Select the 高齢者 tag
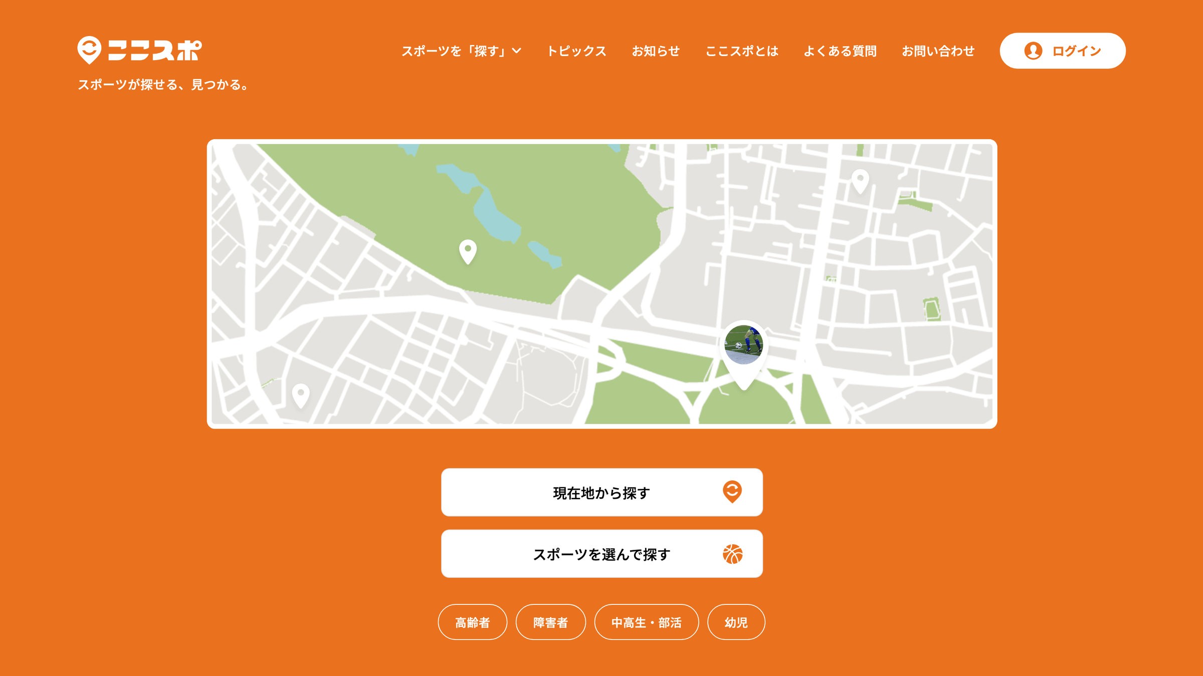The height and width of the screenshot is (676, 1203). [473, 622]
